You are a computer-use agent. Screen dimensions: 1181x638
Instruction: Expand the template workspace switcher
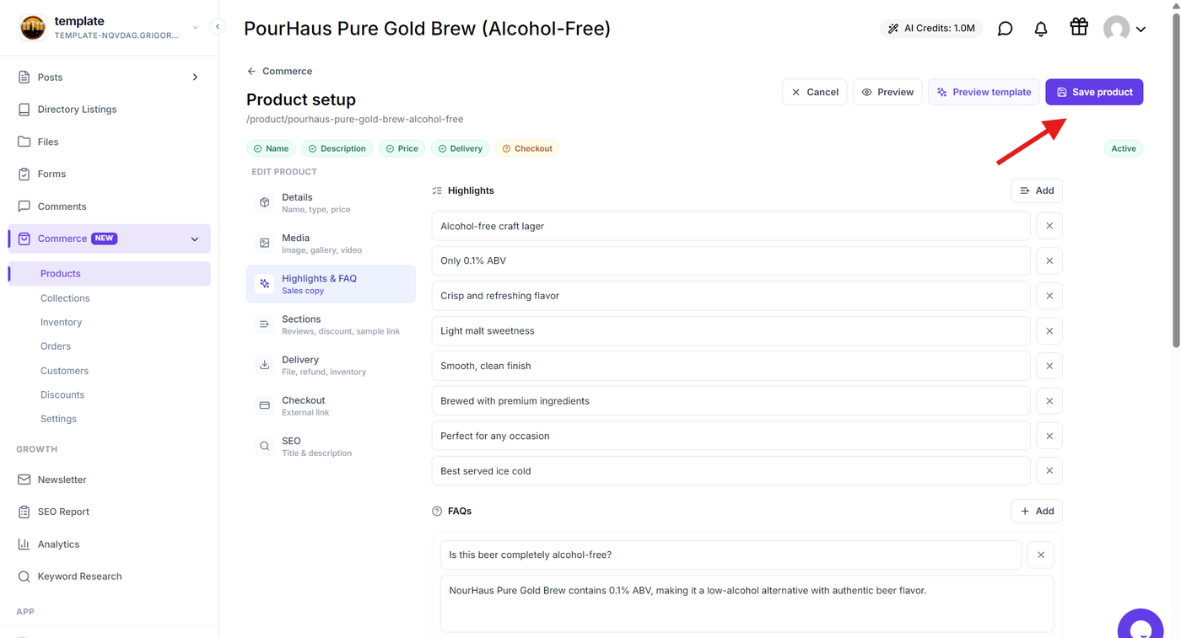[x=195, y=27]
